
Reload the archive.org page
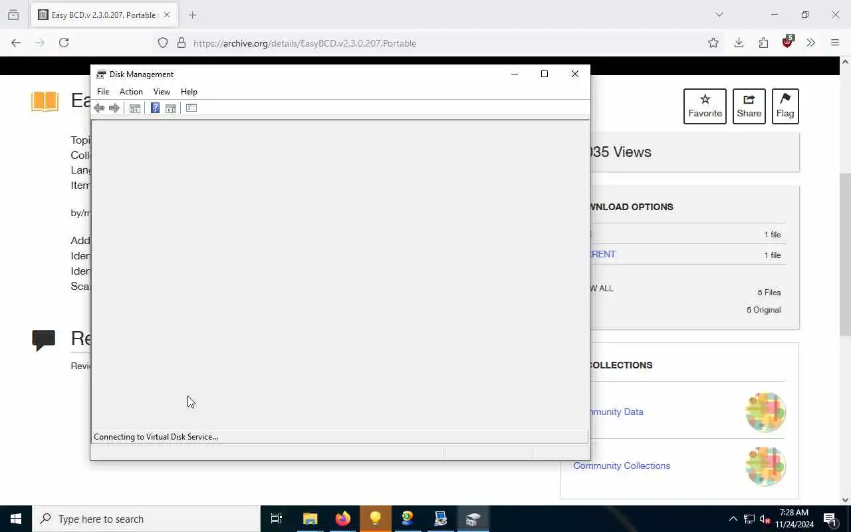(64, 43)
